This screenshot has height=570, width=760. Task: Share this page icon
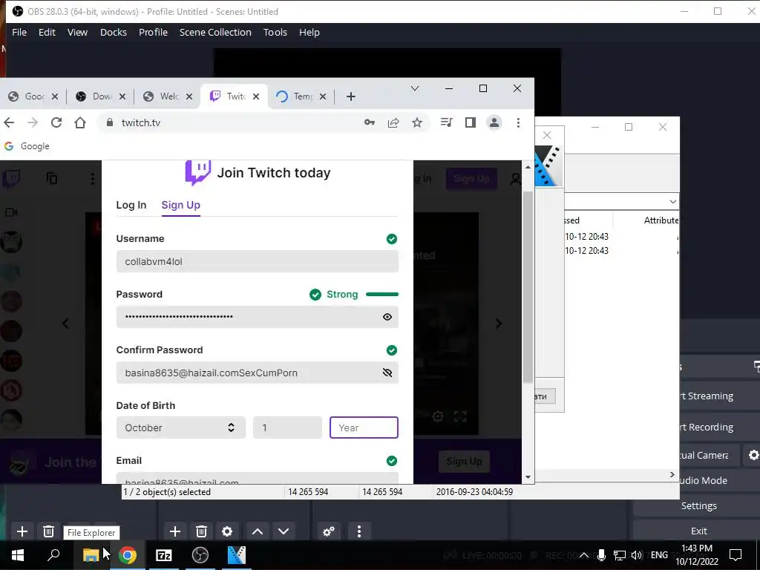point(393,122)
